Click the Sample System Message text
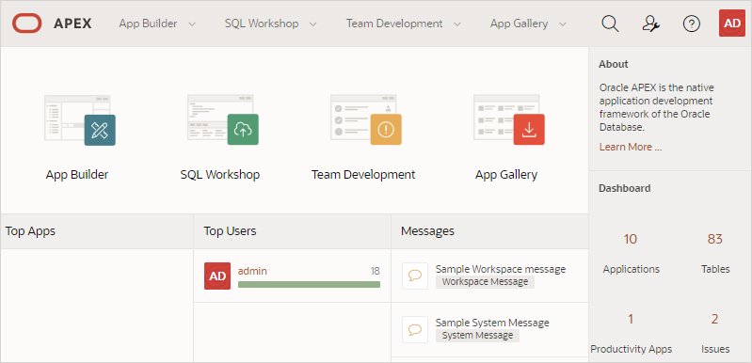The image size is (752, 363). tap(492, 323)
